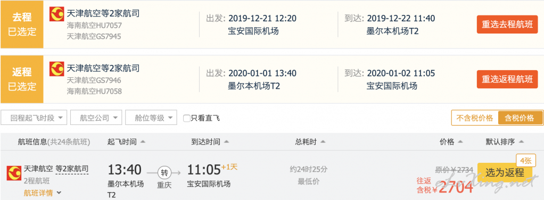The width and height of the screenshot is (544, 200).
Task: Click 重选去程航班 button
Action: point(507,24)
